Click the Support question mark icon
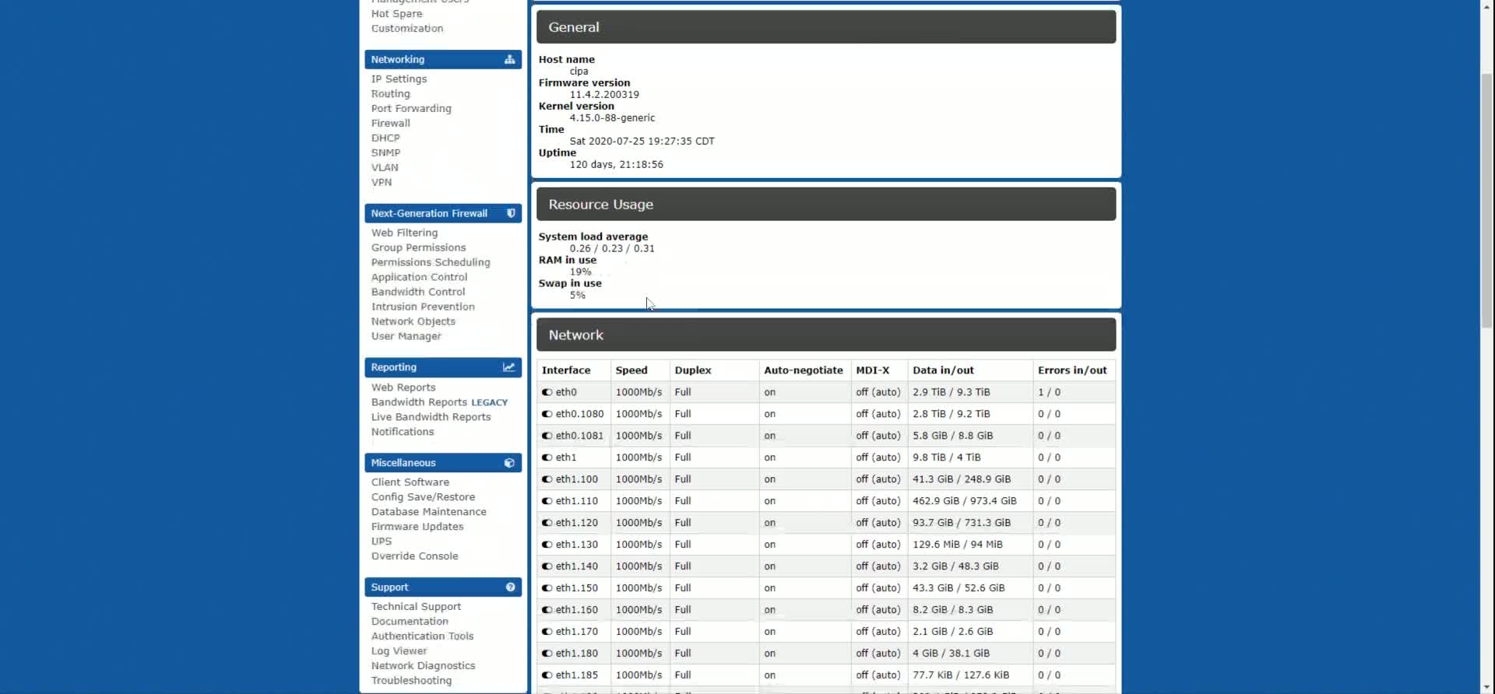Image resolution: width=1495 pixels, height=694 pixels. [x=510, y=587]
